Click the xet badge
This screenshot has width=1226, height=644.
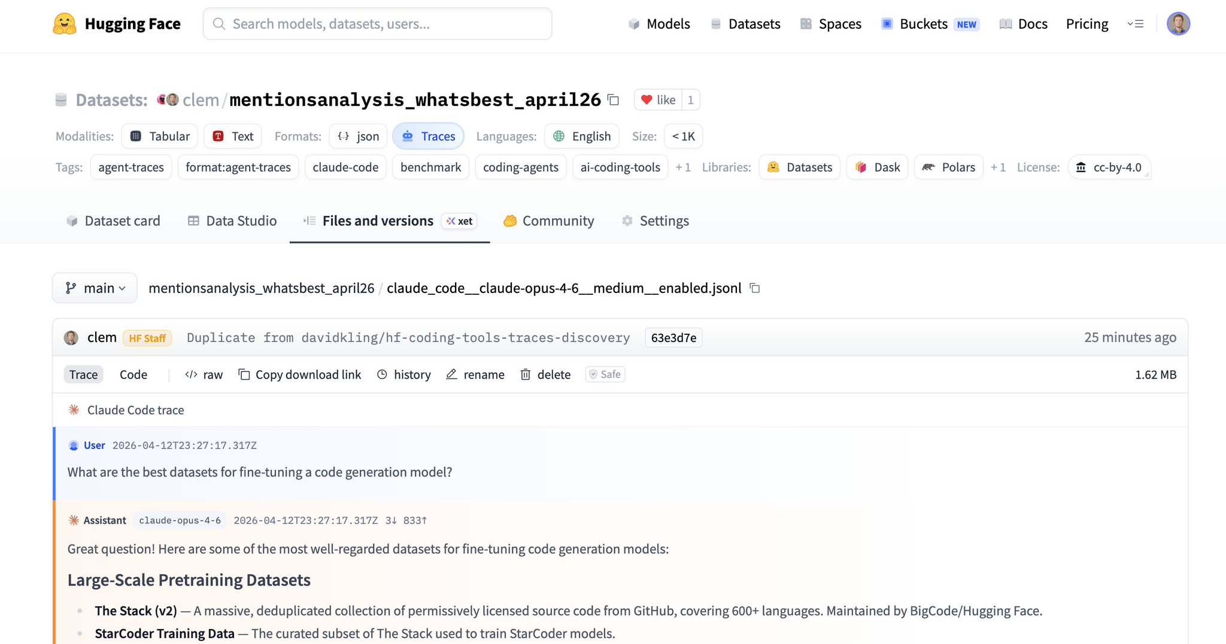point(460,221)
